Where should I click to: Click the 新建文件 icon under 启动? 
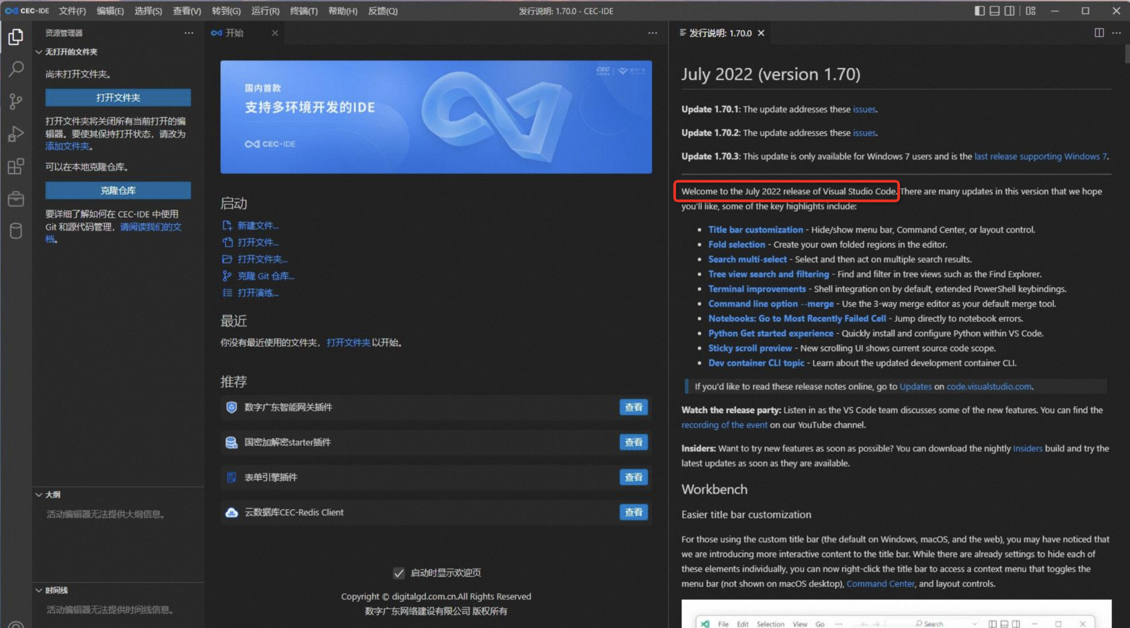pos(227,225)
